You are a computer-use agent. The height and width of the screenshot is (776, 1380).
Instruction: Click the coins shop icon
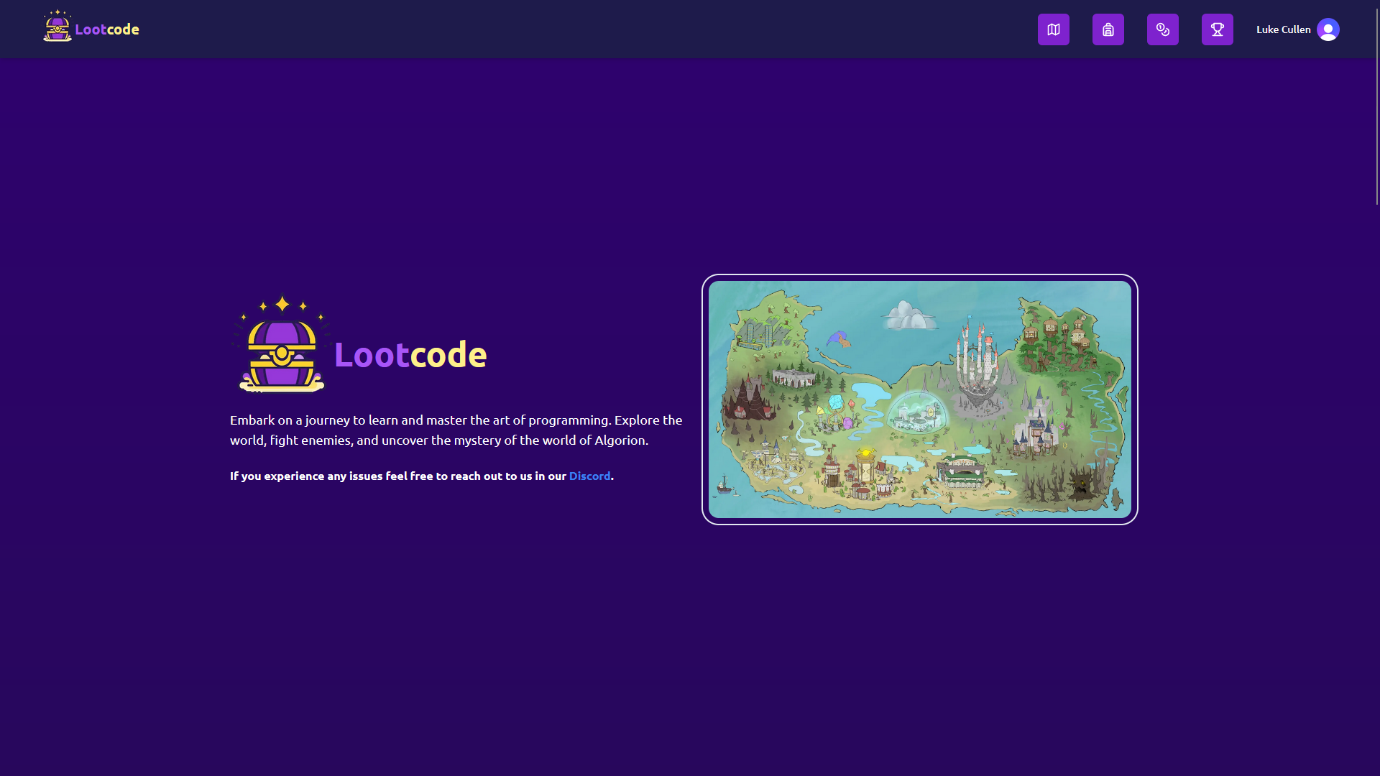tap(1162, 29)
